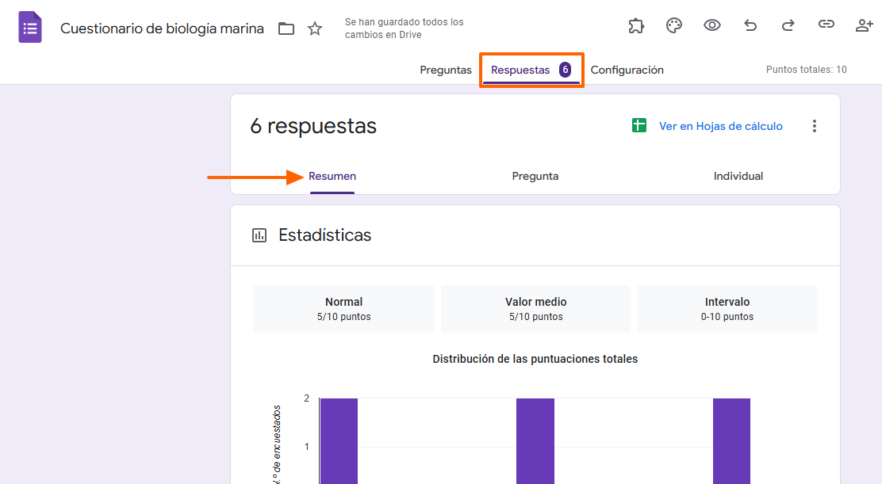Switch to the Preguntas tab
The height and width of the screenshot is (484, 882).
445,70
